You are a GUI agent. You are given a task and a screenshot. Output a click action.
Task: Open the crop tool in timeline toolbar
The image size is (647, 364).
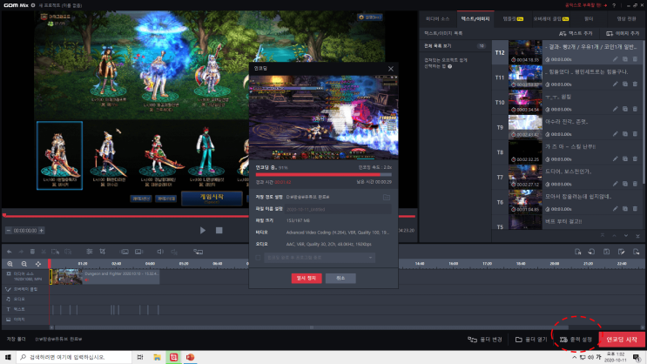pos(103,252)
